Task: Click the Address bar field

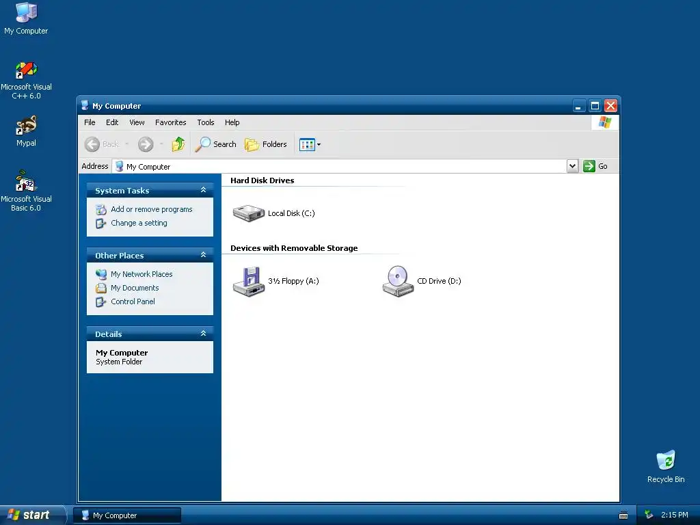Action: pyautogui.click(x=339, y=166)
